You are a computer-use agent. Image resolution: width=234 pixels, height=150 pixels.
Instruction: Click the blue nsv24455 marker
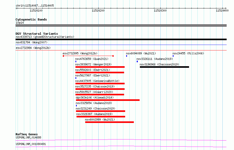173,56
